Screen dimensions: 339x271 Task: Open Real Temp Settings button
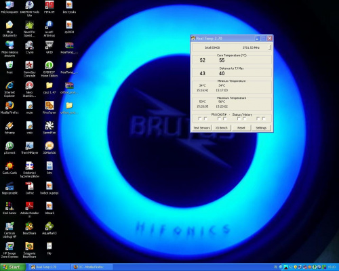pyautogui.click(x=261, y=128)
